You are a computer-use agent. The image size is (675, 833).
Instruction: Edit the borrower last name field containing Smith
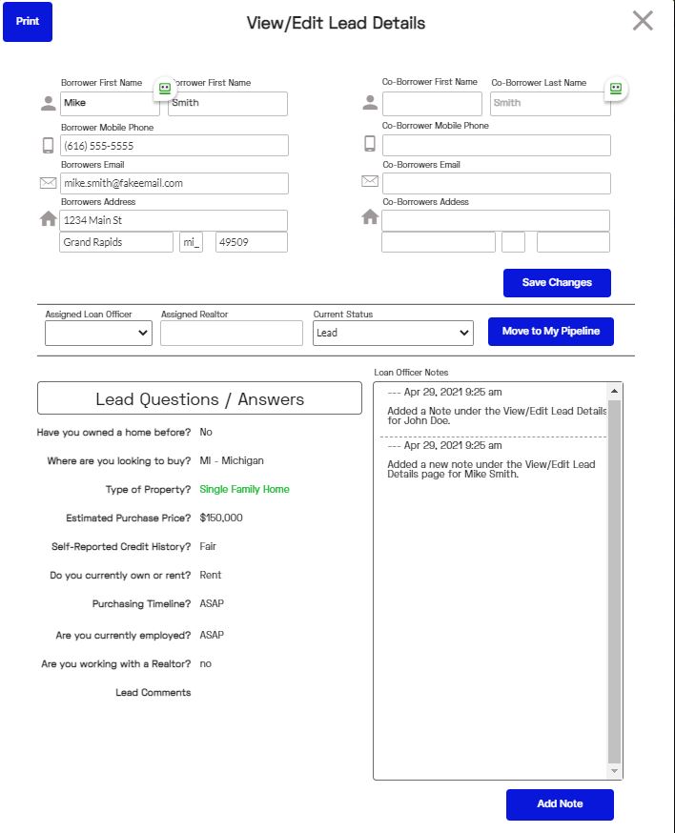click(228, 104)
